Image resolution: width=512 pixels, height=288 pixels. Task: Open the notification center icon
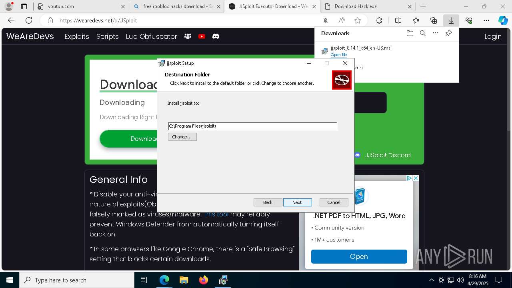click(x=499, y=280)
